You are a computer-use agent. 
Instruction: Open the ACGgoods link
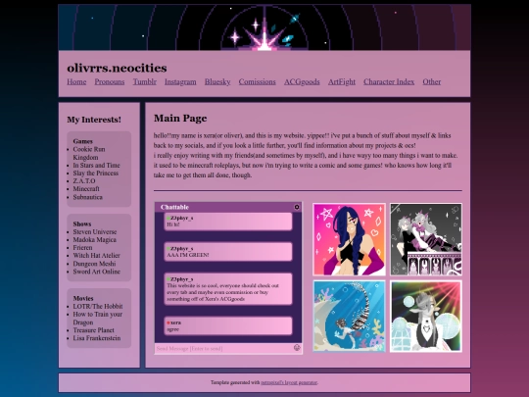[302, 81]
